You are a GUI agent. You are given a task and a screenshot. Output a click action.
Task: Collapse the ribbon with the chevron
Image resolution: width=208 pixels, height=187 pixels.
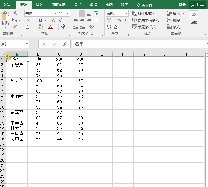point(206,35)
